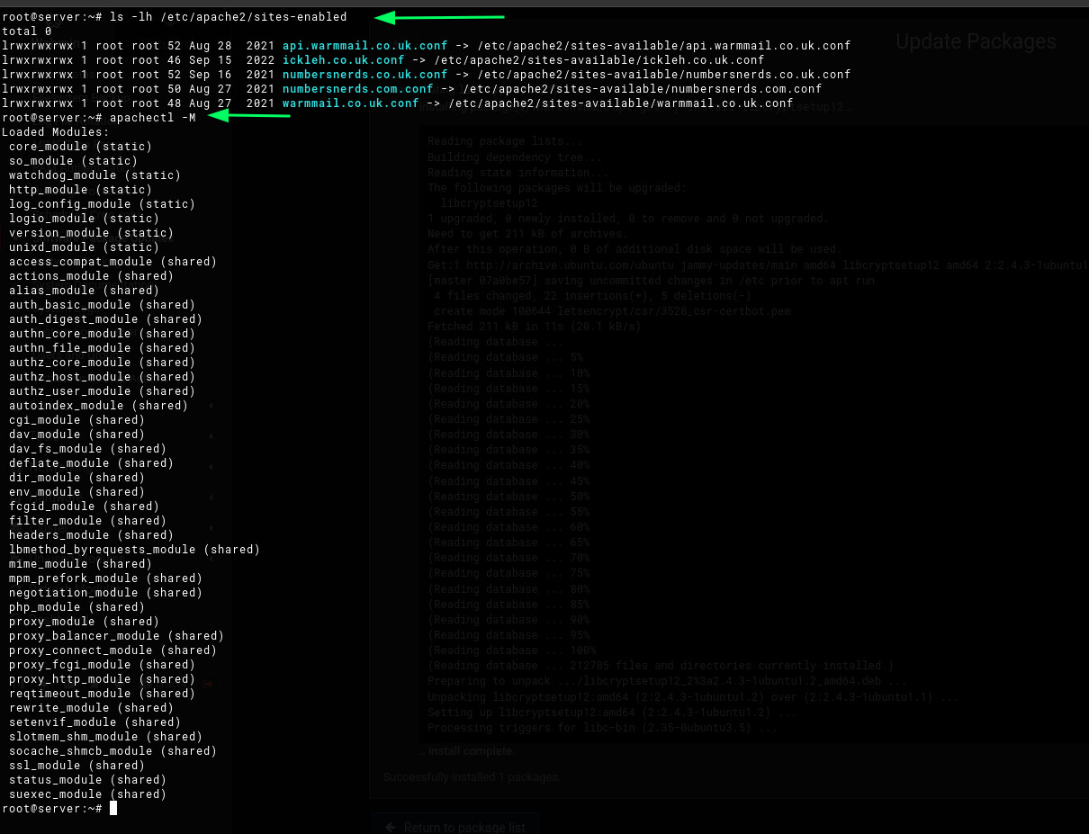Click the Loaded Modules: header line
Viewport: 1089px width, 834px height.
click(x=55, y=132)
